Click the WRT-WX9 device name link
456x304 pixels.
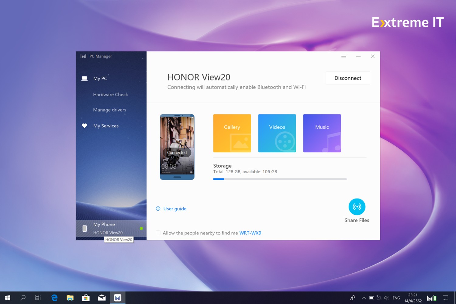coord(250,233)
